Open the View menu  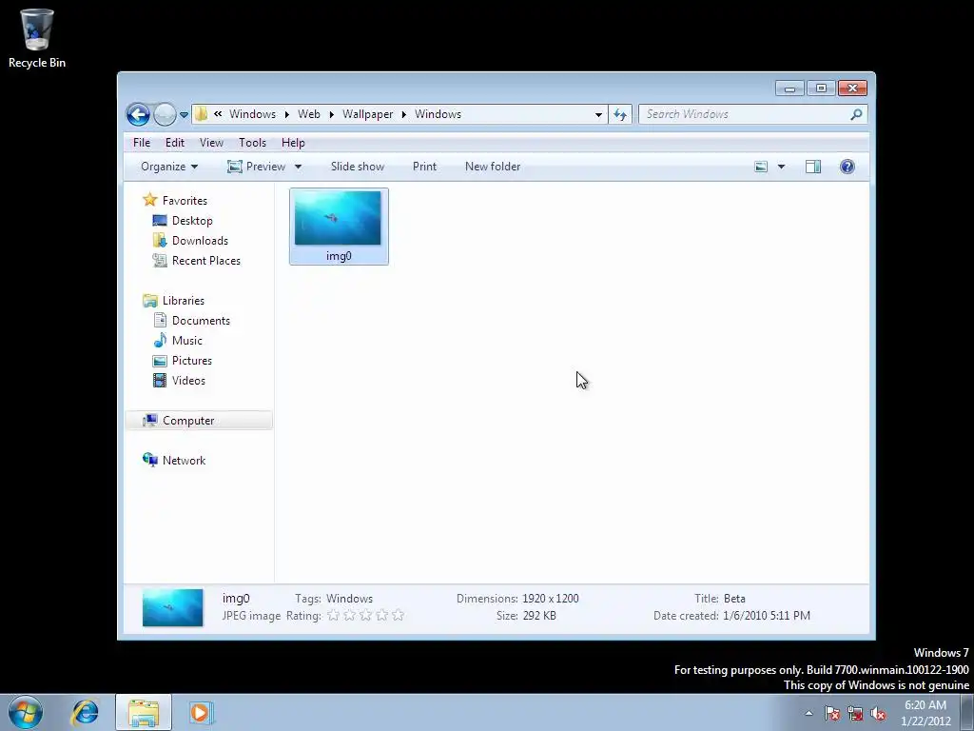[211, 143]
